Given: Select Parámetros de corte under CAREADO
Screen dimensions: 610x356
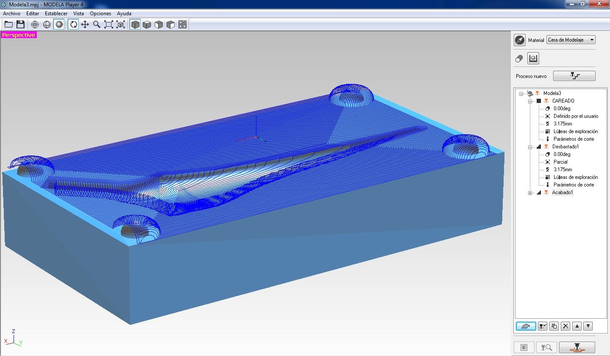Looking at the screenshot, I should [x=574, y=139].
